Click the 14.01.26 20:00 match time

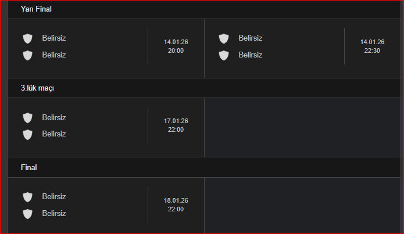coord(176,46)
